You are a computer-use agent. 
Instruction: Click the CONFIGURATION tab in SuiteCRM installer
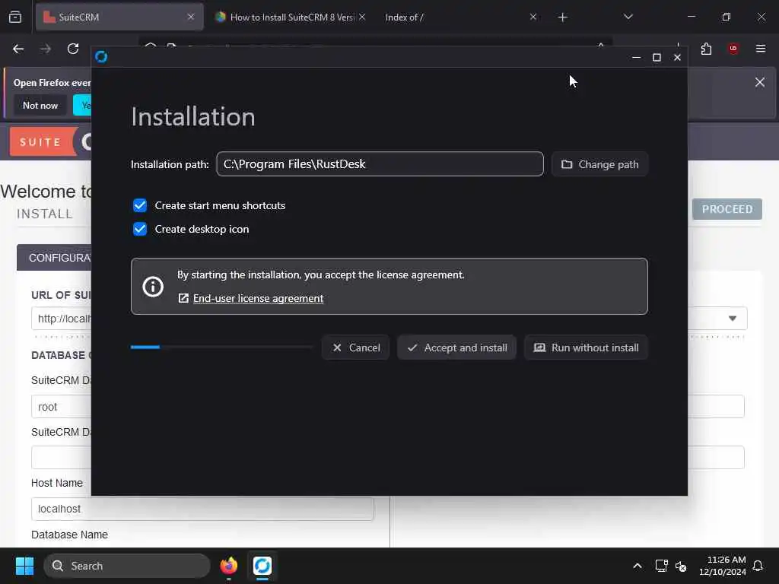click(54, 258)
